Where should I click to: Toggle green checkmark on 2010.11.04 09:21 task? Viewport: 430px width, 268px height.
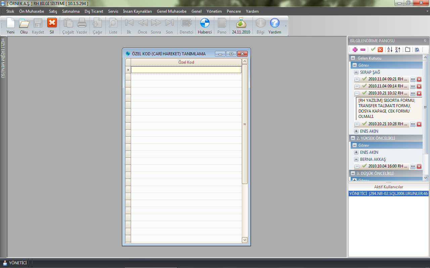(364, 79)
